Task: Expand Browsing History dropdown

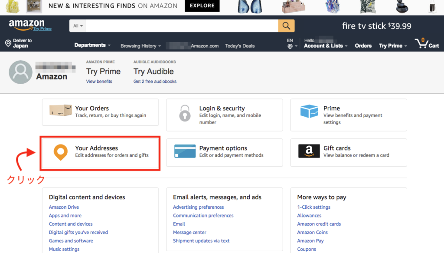Action: [x=140, y=46]
